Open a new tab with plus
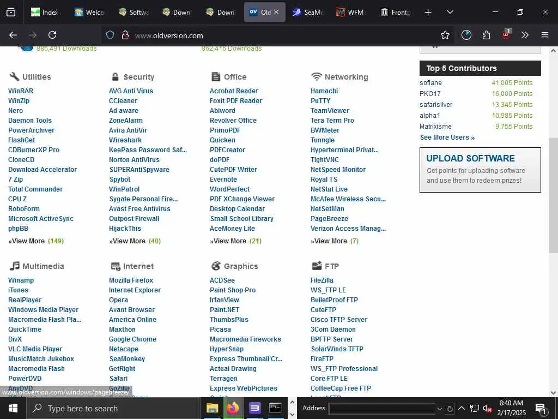558x419 pixels. coord(428,13)
